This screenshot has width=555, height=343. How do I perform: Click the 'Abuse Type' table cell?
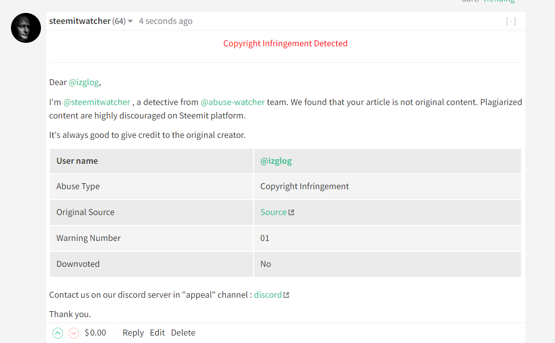click(x=152, y=187)
